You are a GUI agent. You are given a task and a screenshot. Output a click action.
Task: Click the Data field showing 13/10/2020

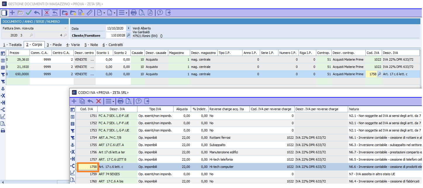[116, 28]
